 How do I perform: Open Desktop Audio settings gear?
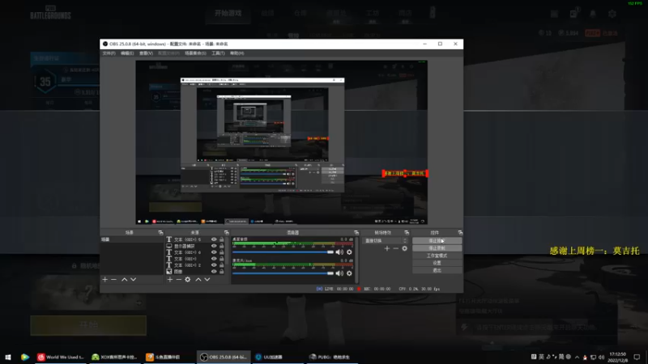pyautogui.click(x=350, y=252)
